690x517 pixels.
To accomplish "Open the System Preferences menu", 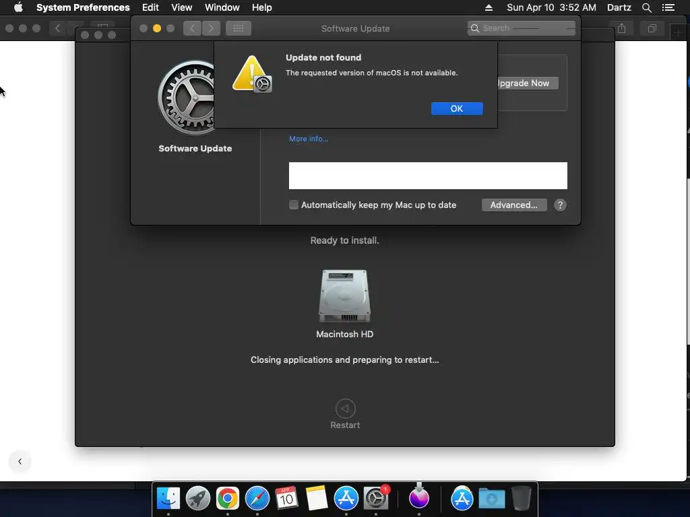I will click(83, 7).
